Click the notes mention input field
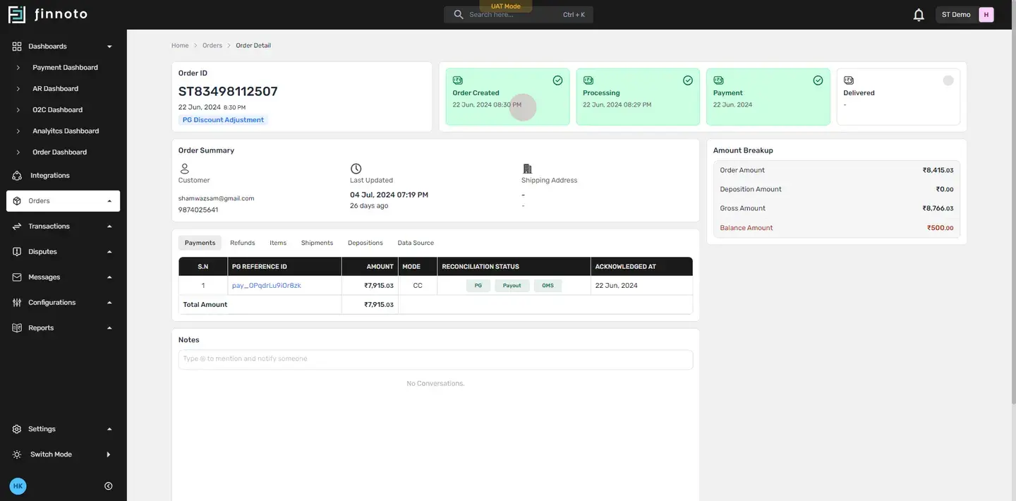This screenshot has height=501, width=1016. [x=435, y=360]
